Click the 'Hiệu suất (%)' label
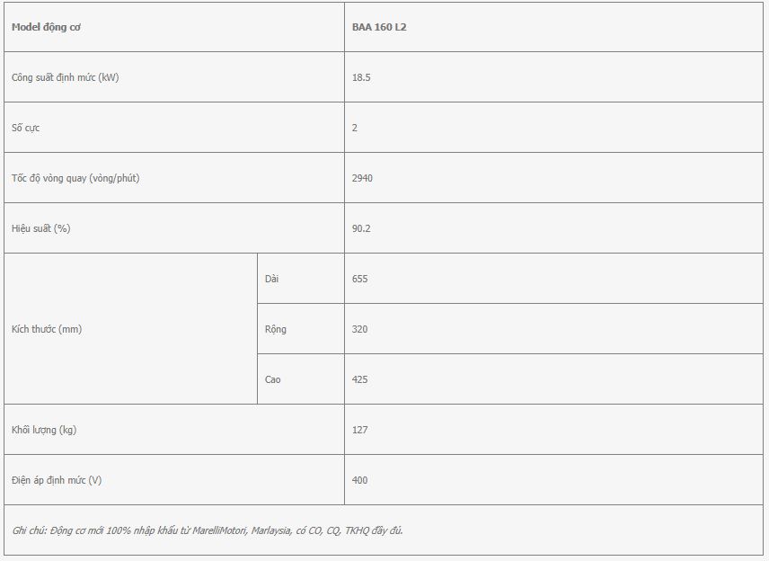The image size is (769, 561). [x=40, y=228]
